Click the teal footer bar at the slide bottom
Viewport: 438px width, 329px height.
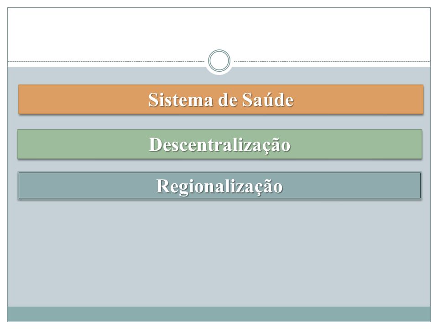click(x=219, y=314)
